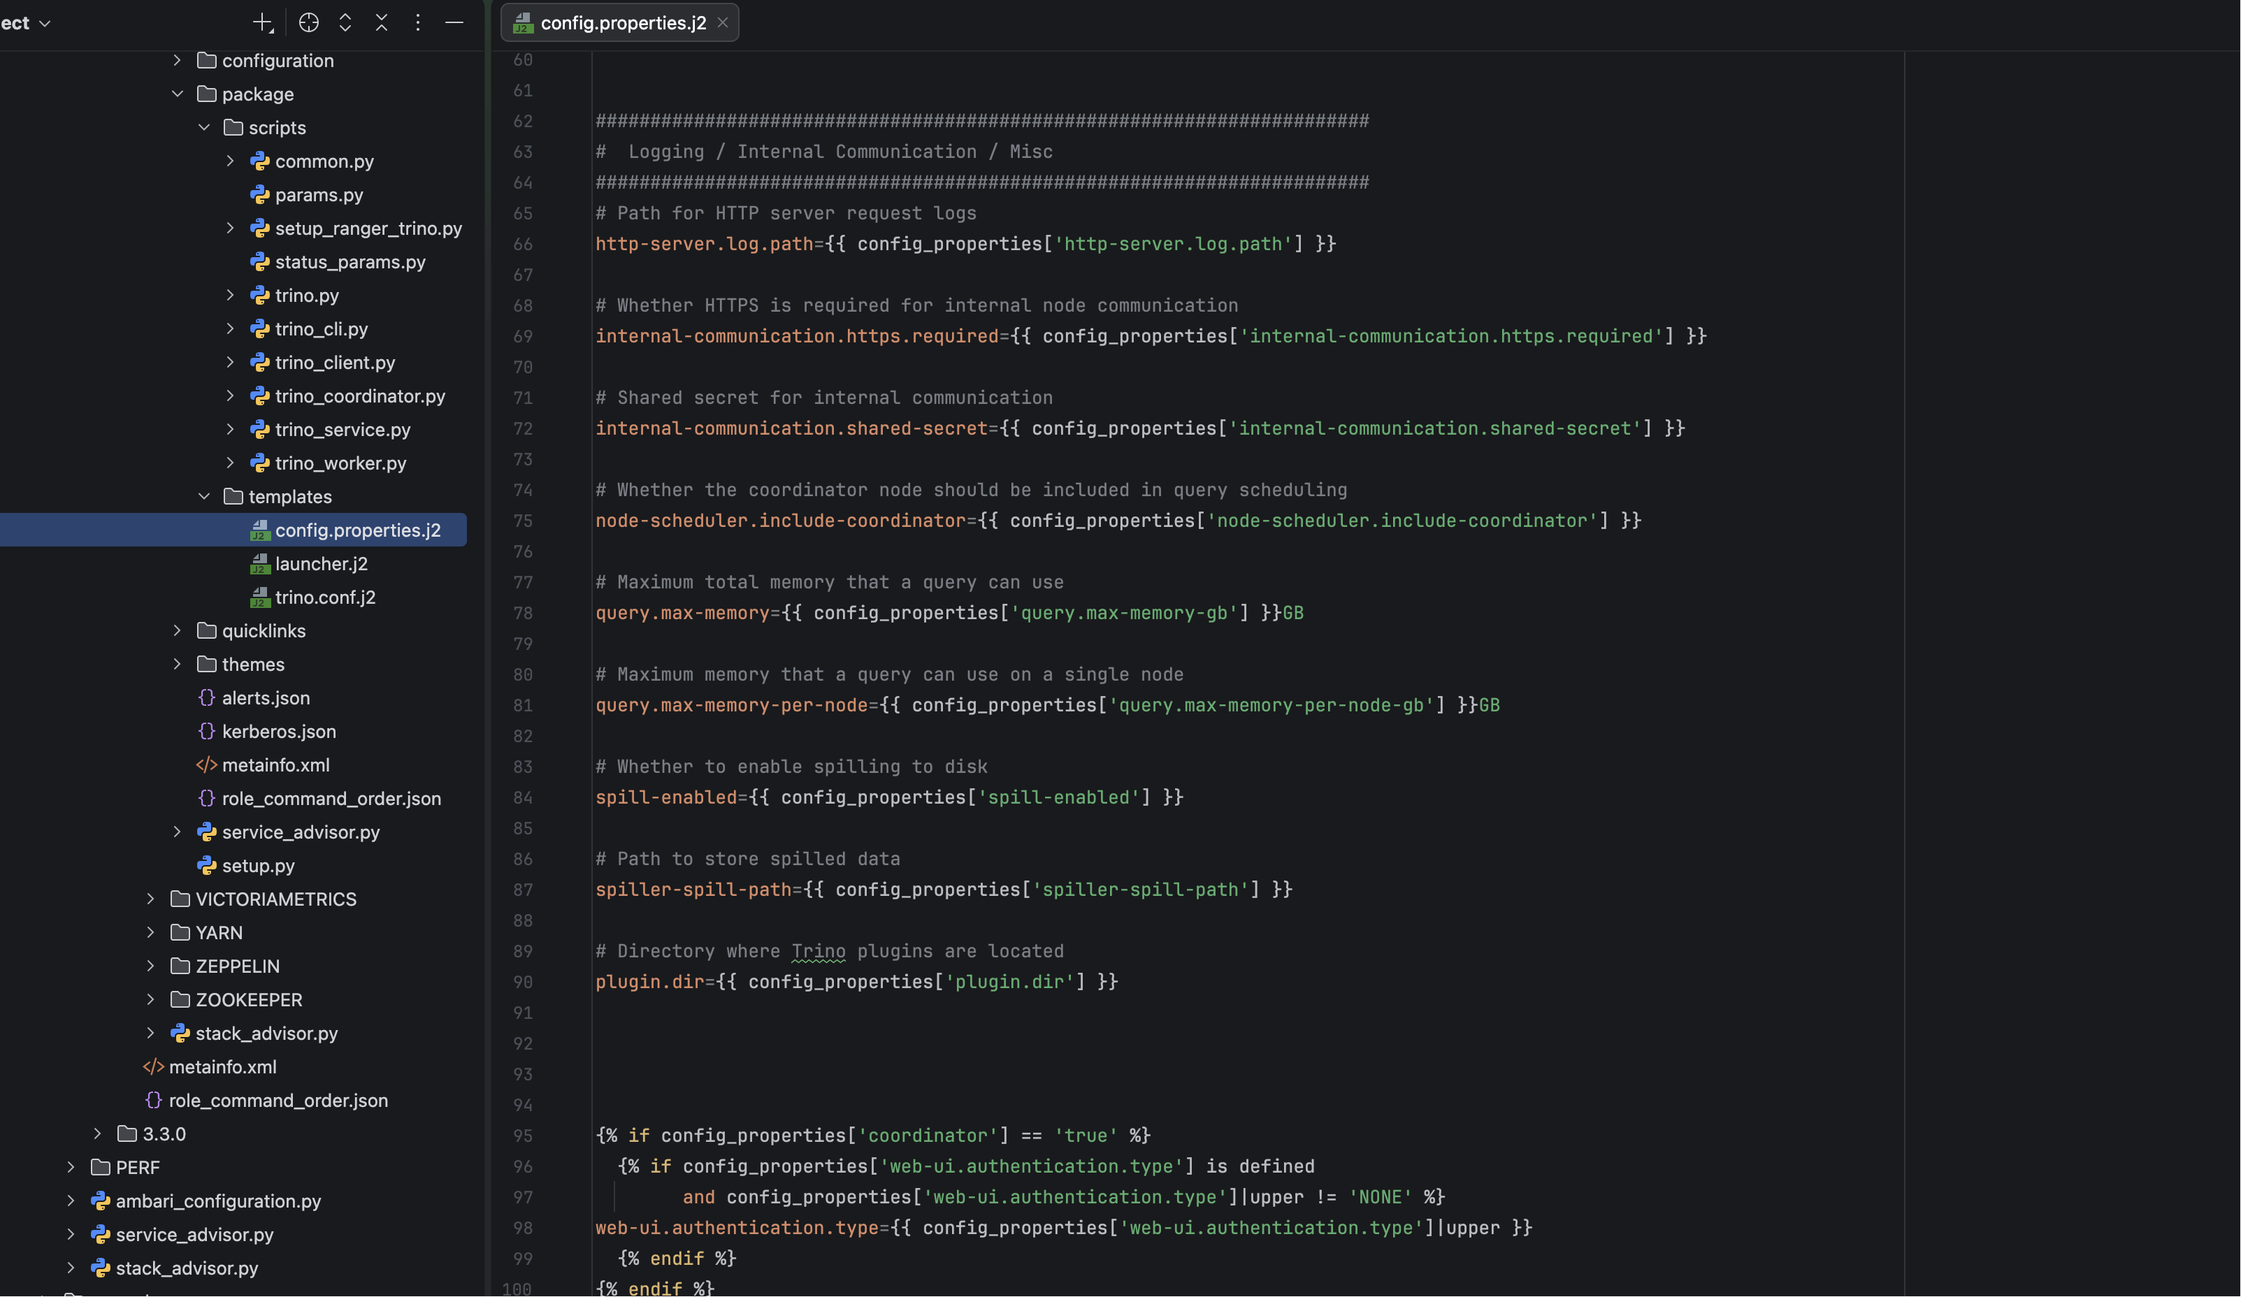Expand the quicklinks folder
Image resolution: width=2241 pixels, height=1297 pixels.
point(177,631)
